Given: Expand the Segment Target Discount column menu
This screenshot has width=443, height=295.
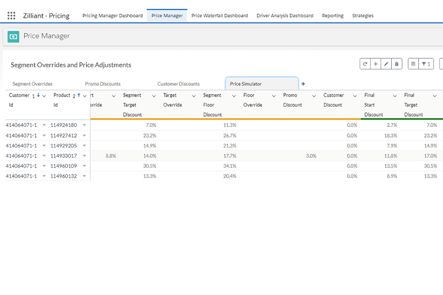Looking at the screenshot, I should 154,95.
